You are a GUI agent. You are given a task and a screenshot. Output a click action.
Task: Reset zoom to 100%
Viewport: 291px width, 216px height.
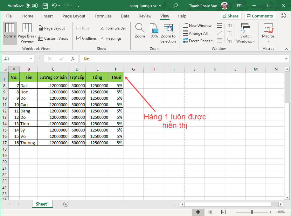[x=154, y=31]
